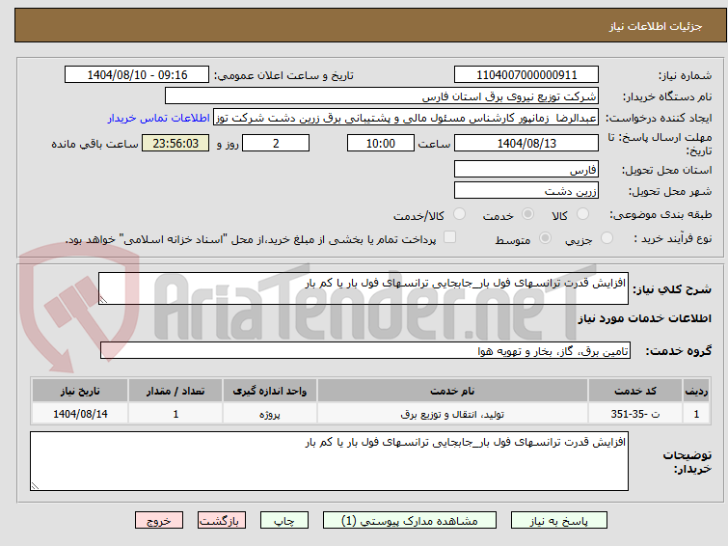Viewport: 728px width, 546px height.
Task: Choose the کالا/خدمت radio option
Action: (x=458, y=214)
